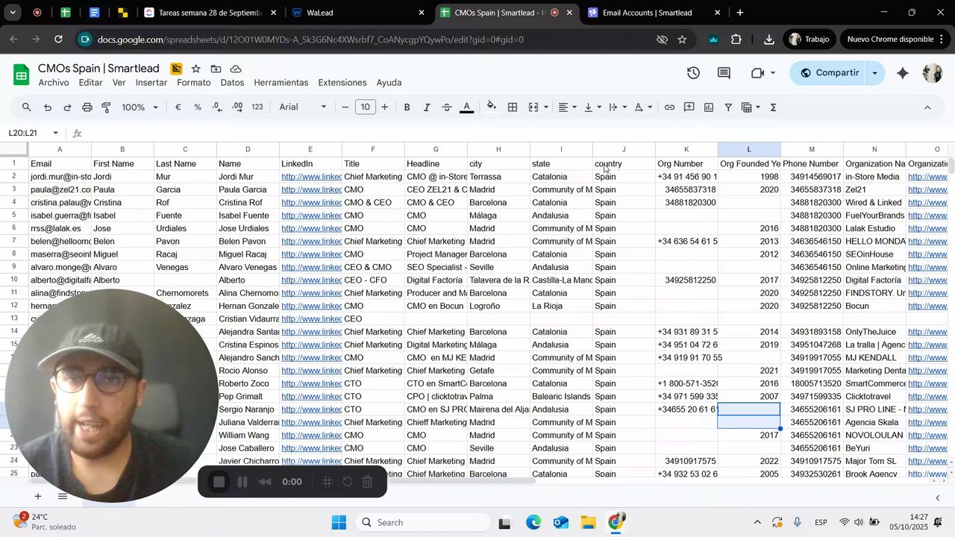Open the Datos menu
The height and width of the screenshot is (537, 955).
click(x=232, y=83)
